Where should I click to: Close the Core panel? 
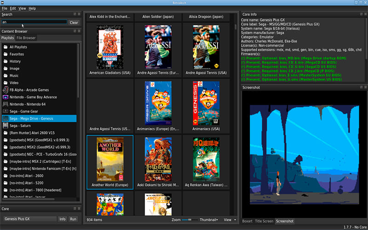coord(79,208)
